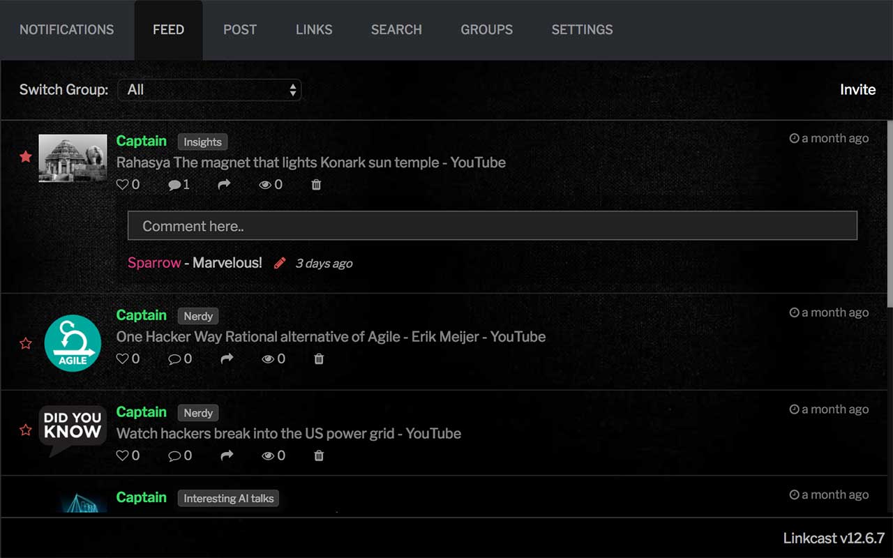Open the Search tab
The height and width of the screenshot is (558, 893).
(x=396, y=30)
